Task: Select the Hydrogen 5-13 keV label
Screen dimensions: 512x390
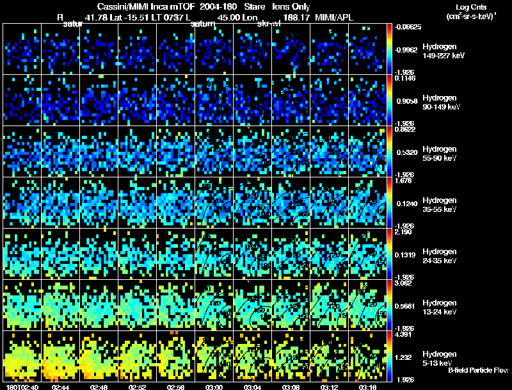Action: 439,359
